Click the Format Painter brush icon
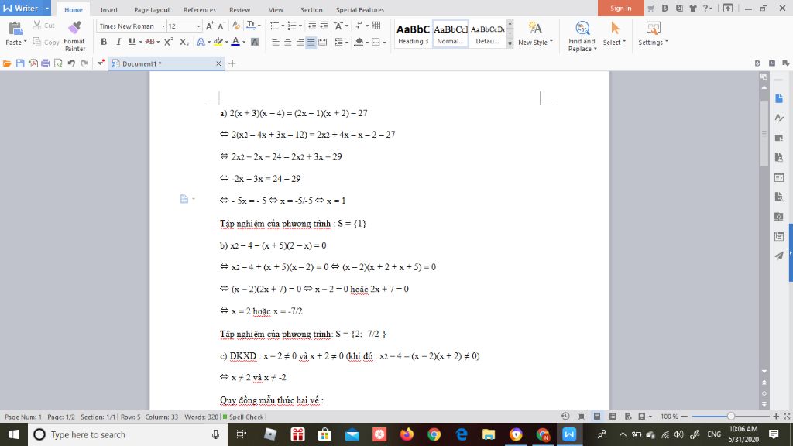Screen dimensions: 793x446 coord(75,27)
